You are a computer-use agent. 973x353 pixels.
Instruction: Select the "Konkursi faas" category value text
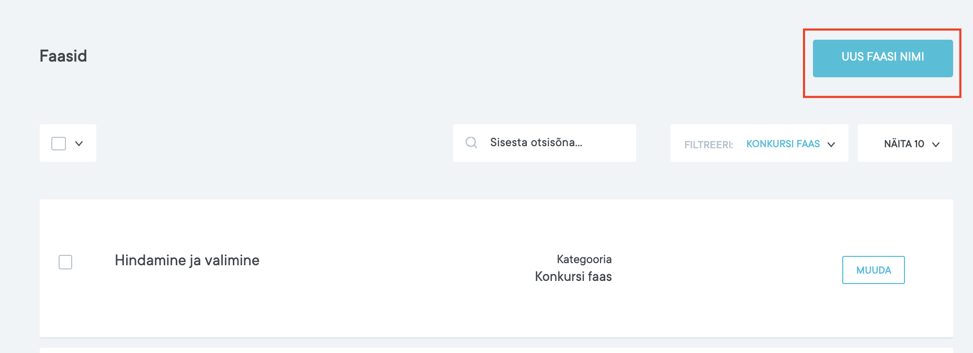click(573, 276)
